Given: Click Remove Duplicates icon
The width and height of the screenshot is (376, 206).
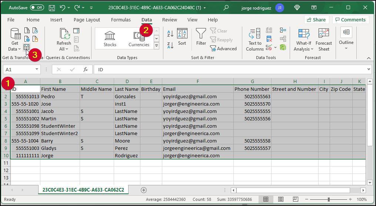Looking at the screenshot, I should tap(269, 39).
